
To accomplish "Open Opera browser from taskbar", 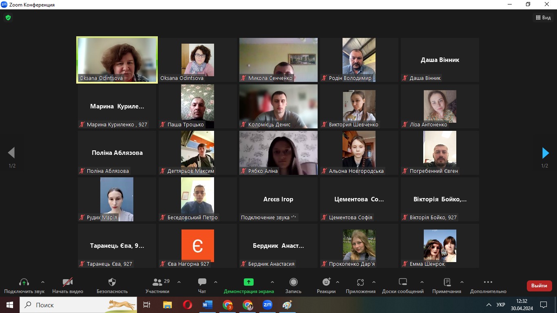I will (188, 305).
